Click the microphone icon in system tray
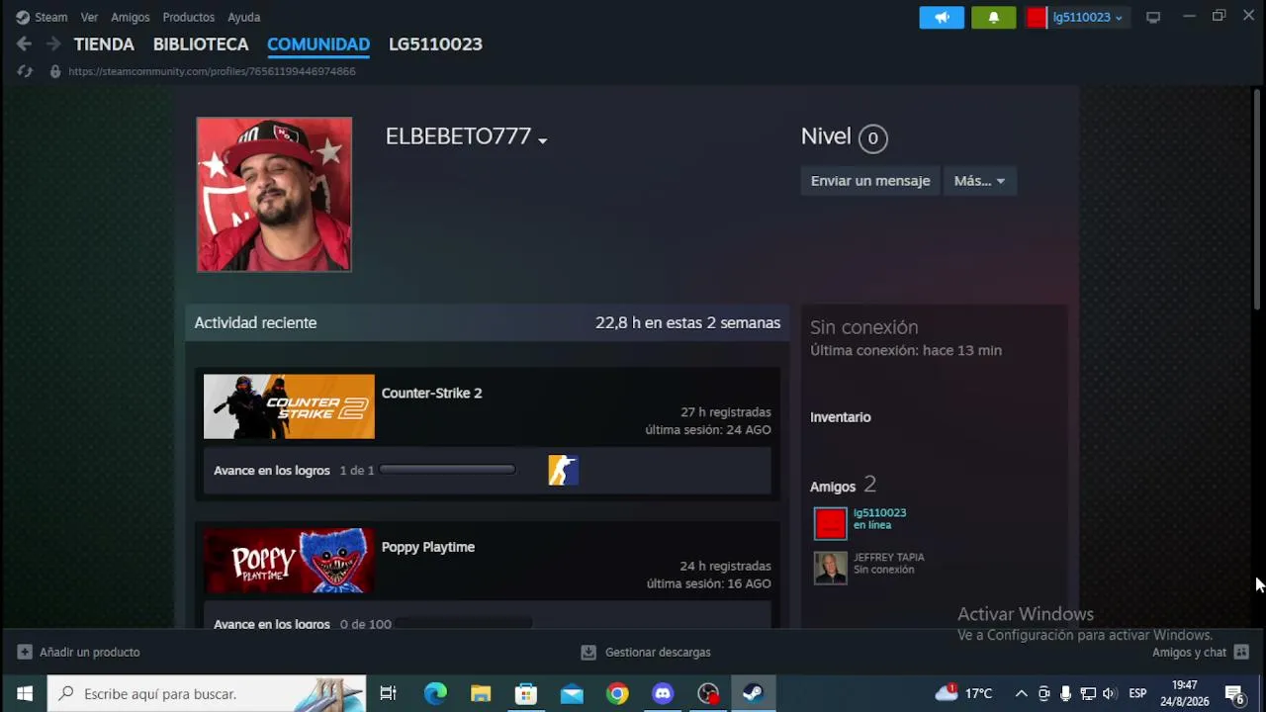This screenshot has height=712, width=1266. pyautogui.click(x=1065, y=693)
